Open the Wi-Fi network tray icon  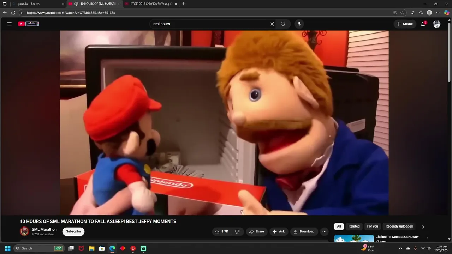tap(423, 248)
